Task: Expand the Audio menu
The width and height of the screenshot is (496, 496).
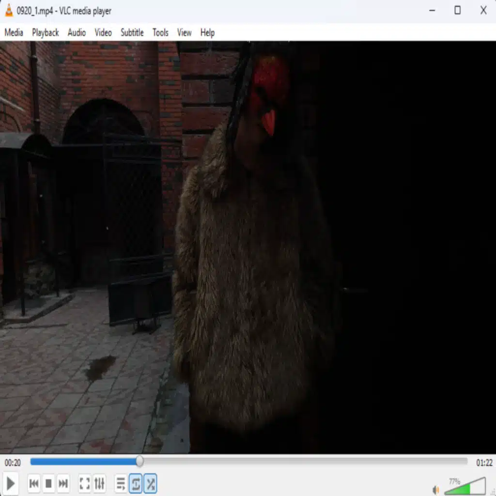Action: click(x=77, y=32)
